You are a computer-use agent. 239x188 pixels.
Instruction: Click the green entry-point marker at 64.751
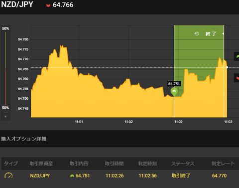[x=174, y=91]
